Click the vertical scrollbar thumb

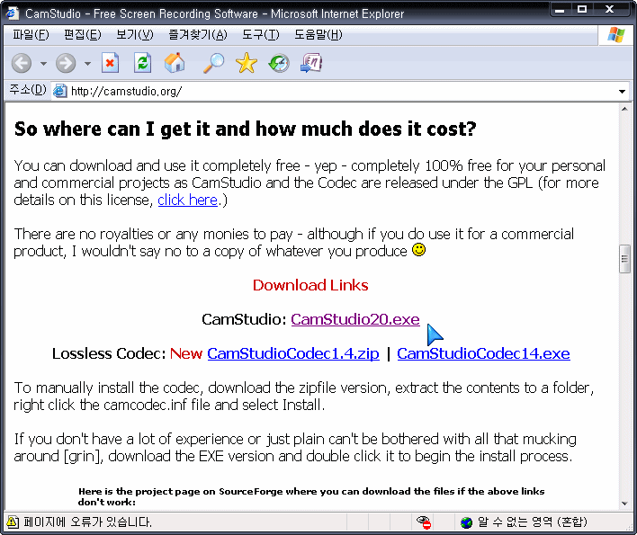pos(624,259)
